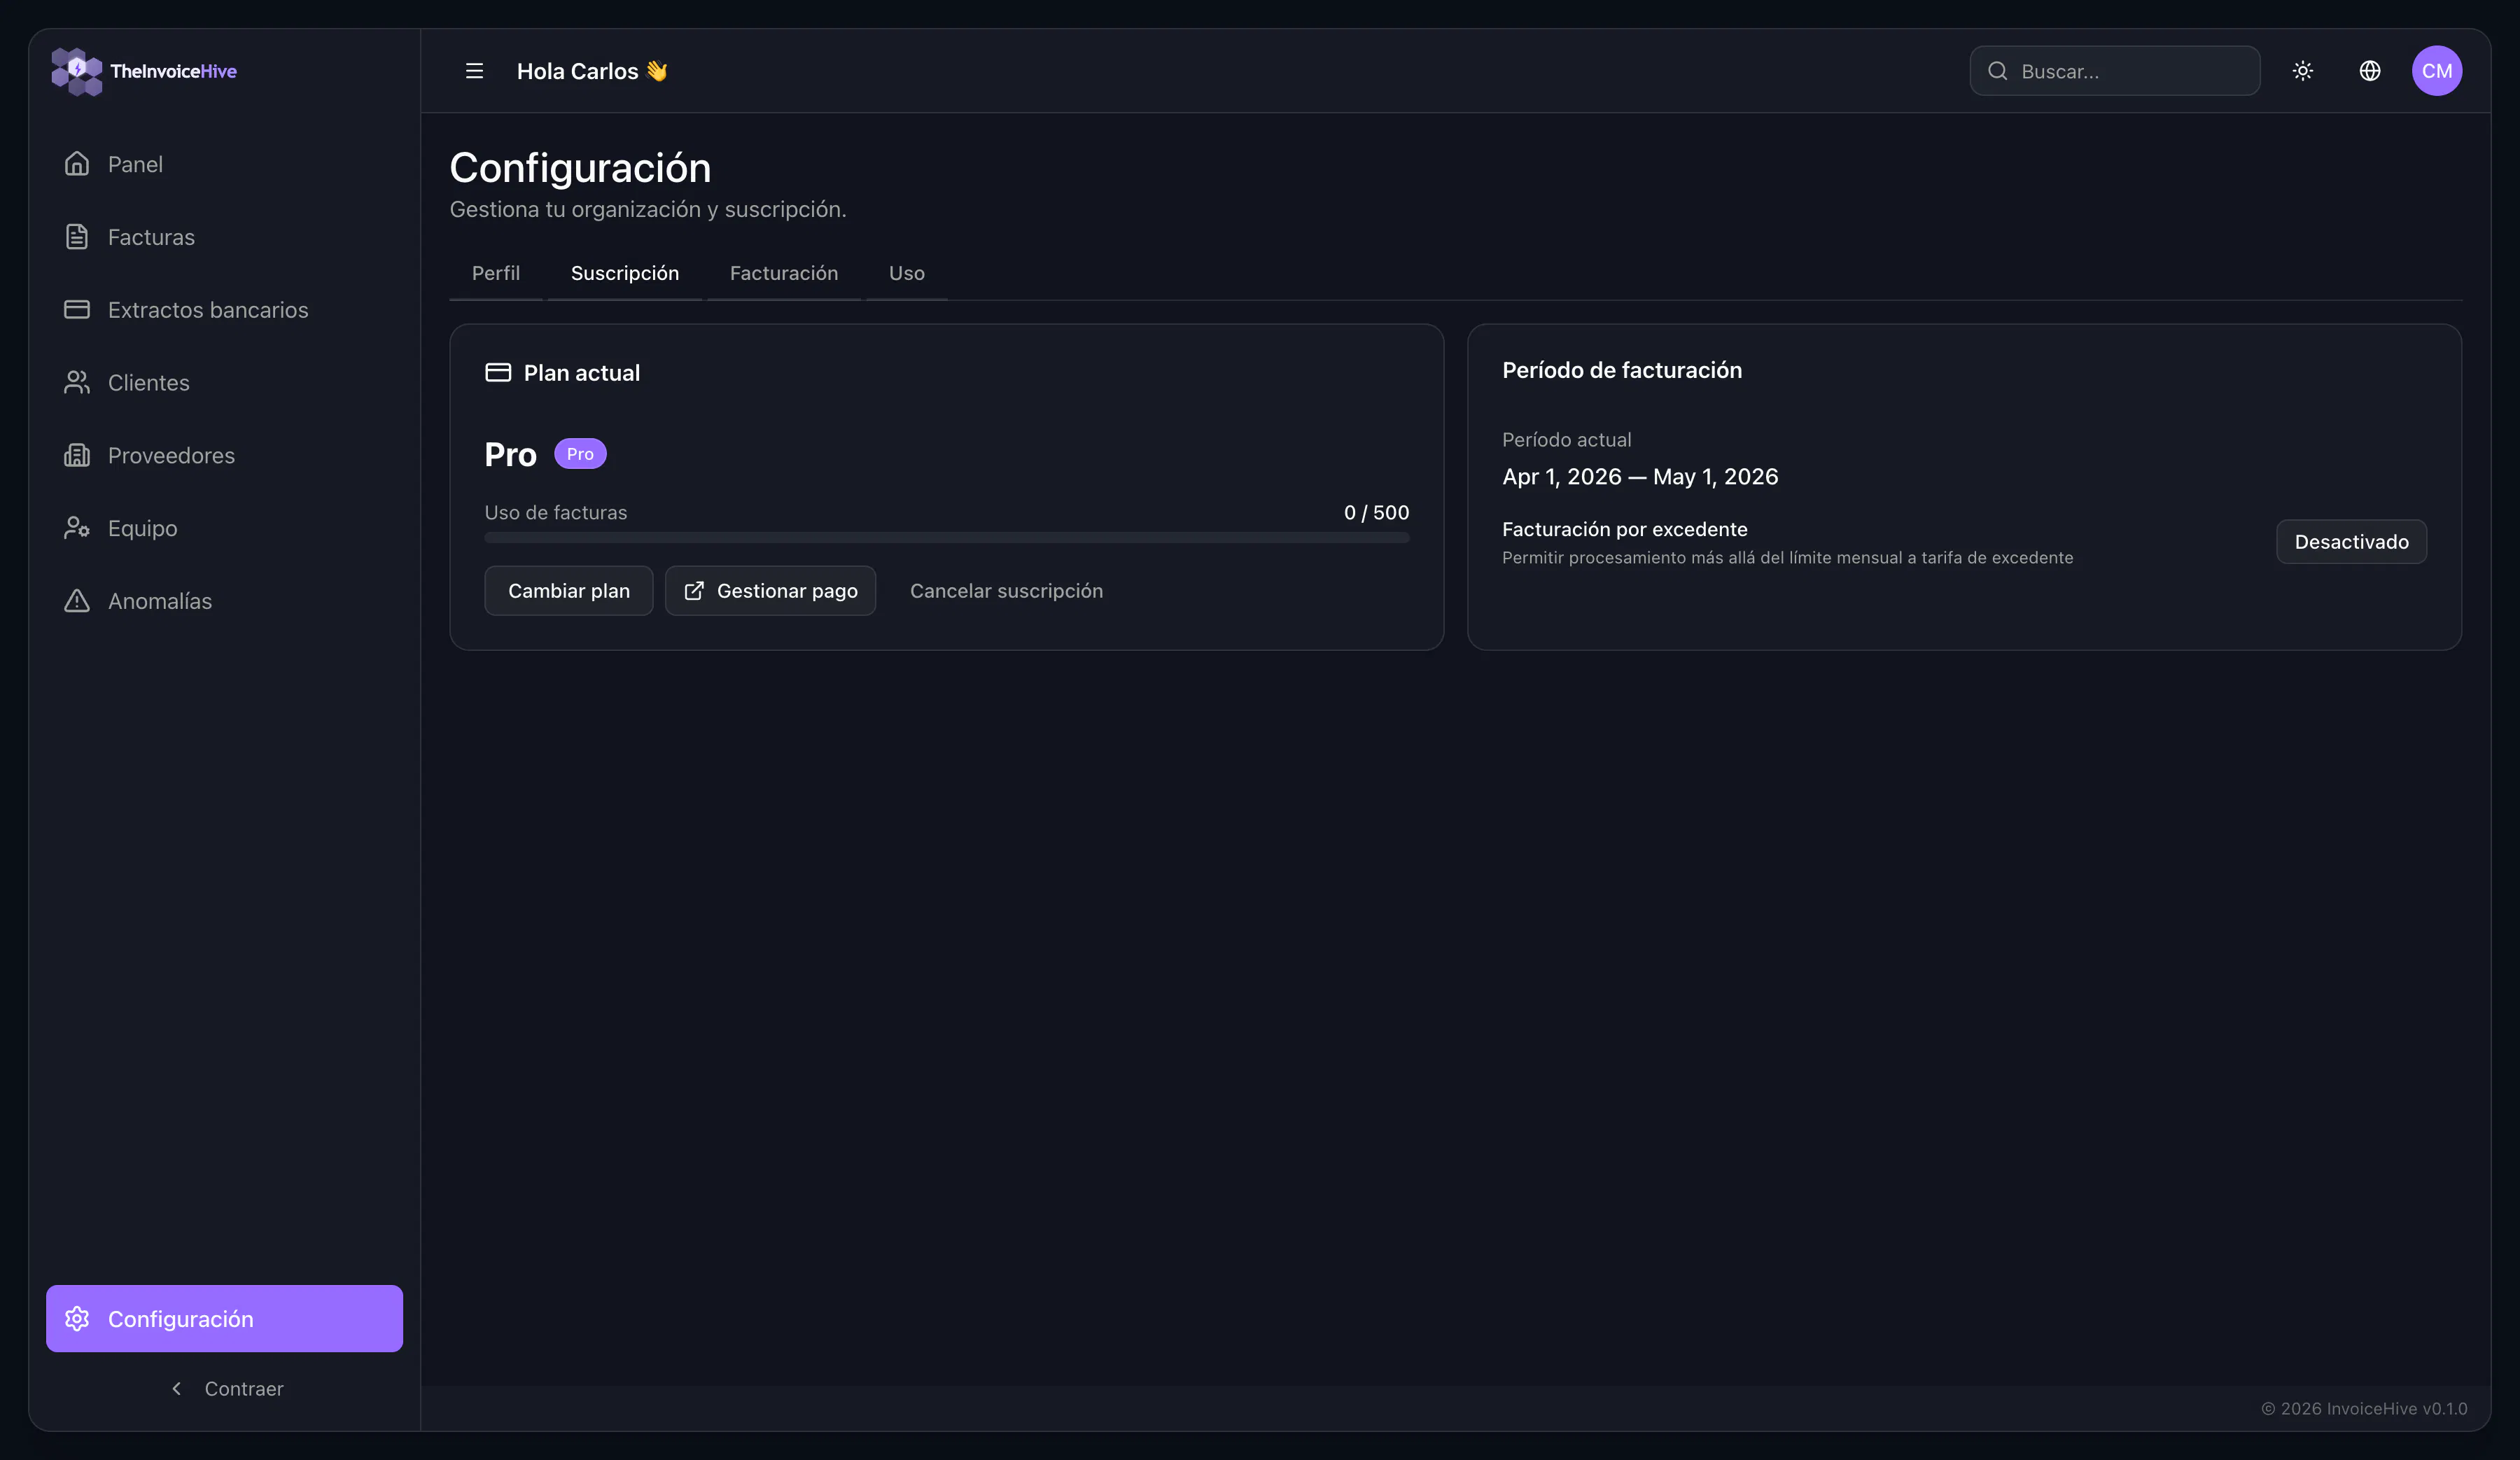Click the Uso de facturas label
Viewport: 2520px width, 1460px height.
click(x=556, y=513)
